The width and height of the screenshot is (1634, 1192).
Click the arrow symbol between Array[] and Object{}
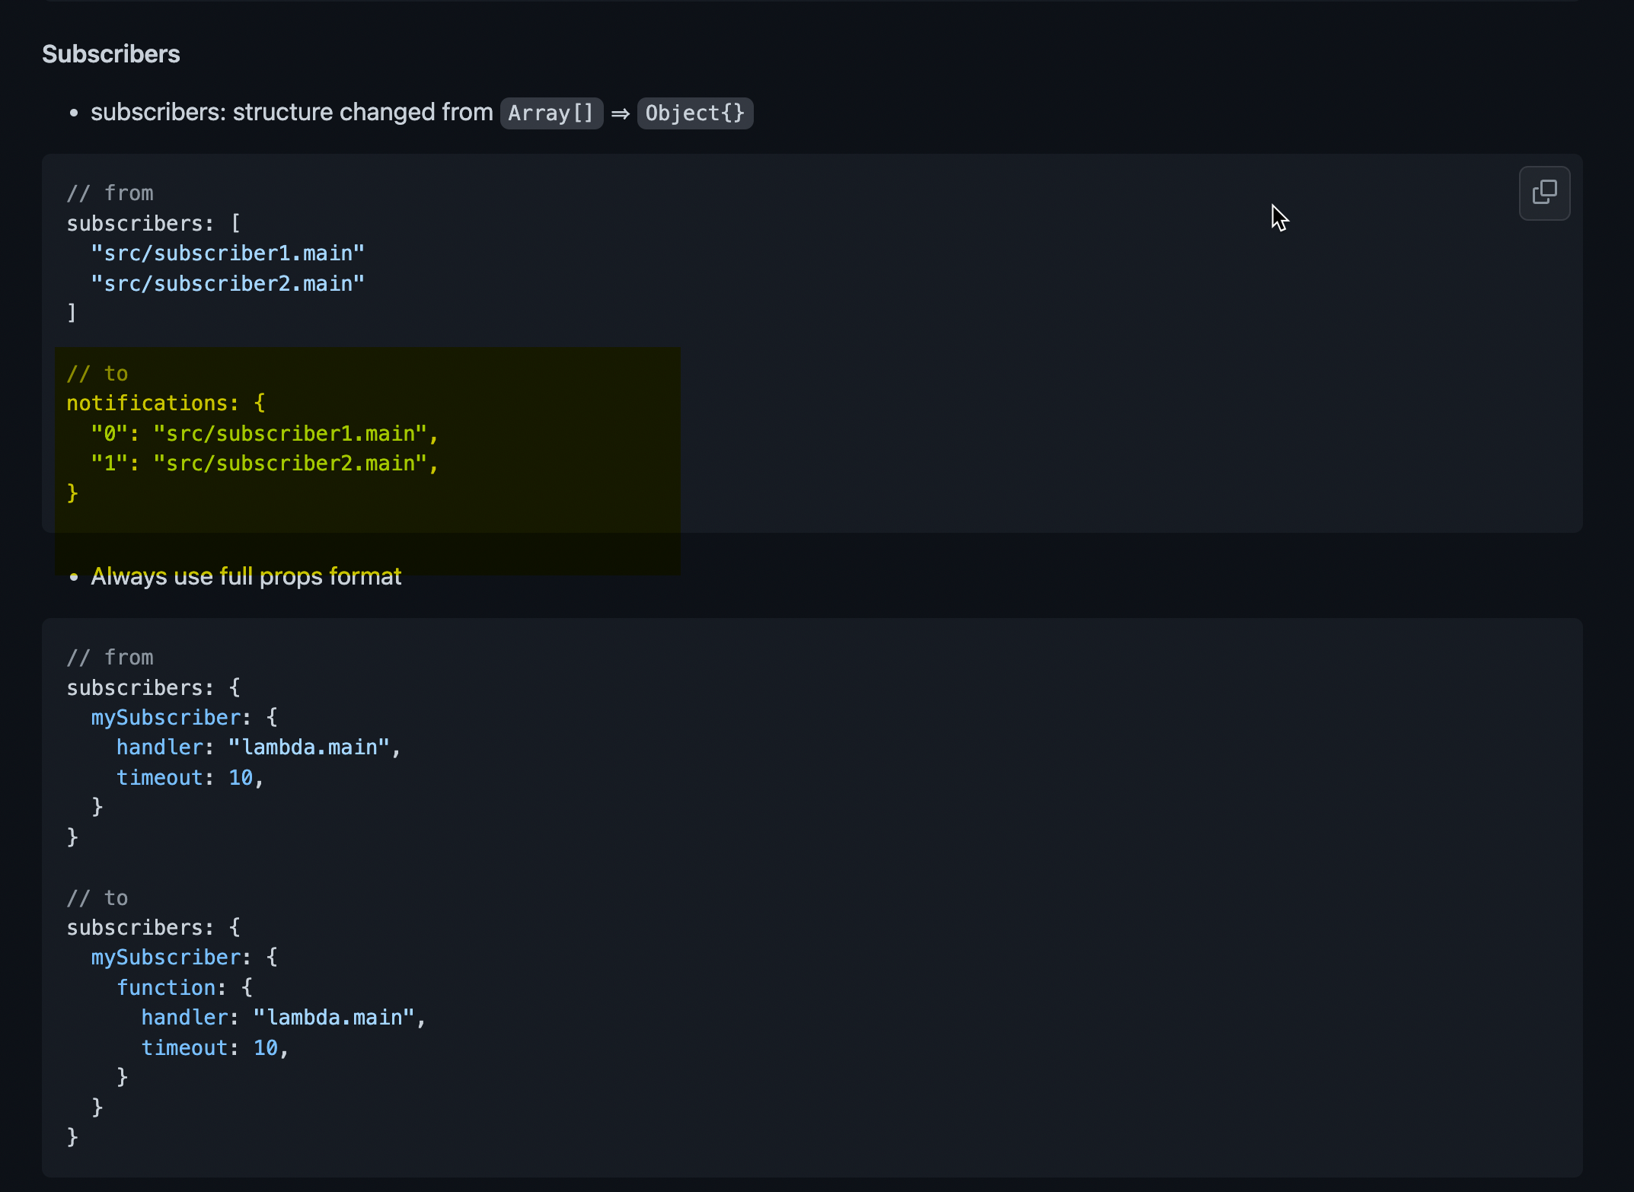pos(621,113)
